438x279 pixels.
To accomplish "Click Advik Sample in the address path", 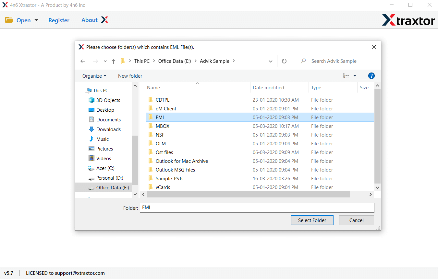I will pos(214,61).
